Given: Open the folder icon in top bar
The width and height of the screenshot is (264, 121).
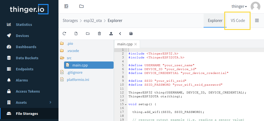Looking at the screenshot, I should (x=82, y=6).
